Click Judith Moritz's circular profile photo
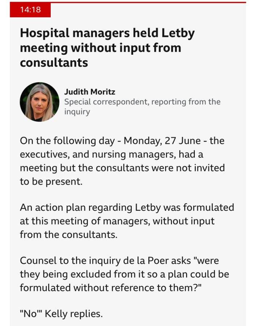256x326 pixels. [39, 102]
